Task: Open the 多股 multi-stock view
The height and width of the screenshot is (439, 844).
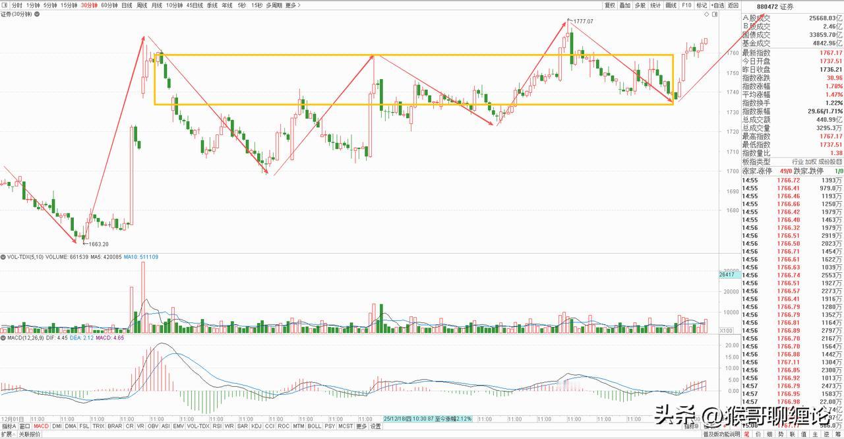Action: [640, 5]
